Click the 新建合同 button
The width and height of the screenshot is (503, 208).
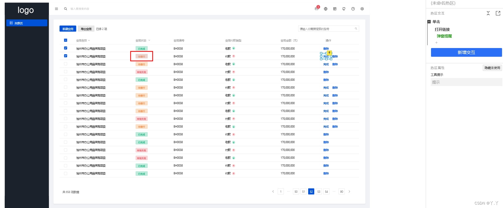(68, 29)
